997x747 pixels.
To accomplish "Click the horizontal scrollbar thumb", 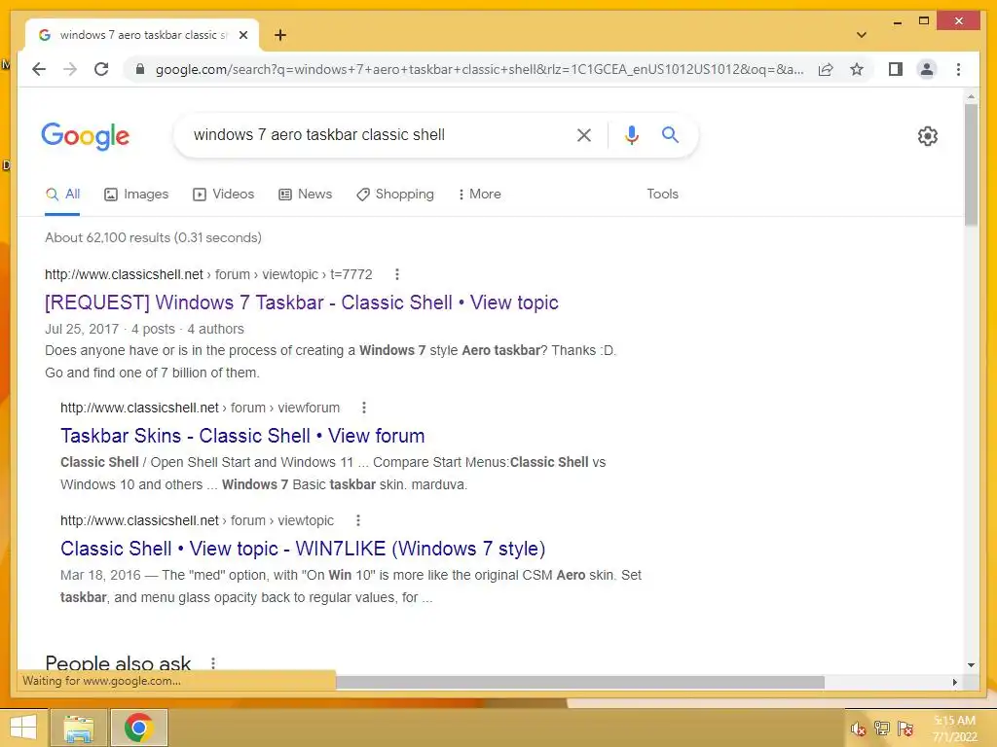I will pos(580,682).
